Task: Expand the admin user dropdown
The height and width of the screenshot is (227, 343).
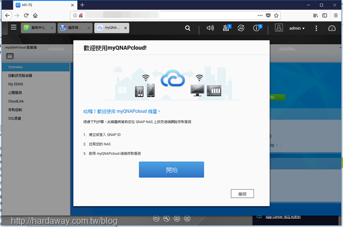Action: [297, 28]
